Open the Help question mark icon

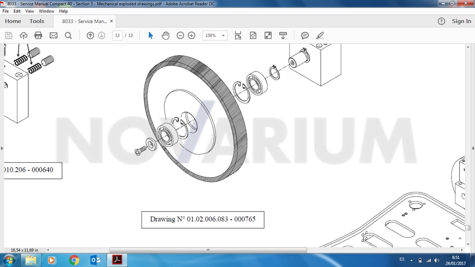[442, 21]
